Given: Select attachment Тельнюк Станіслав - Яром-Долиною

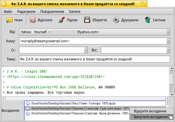Looking at the screenshot, I should 77,114.
